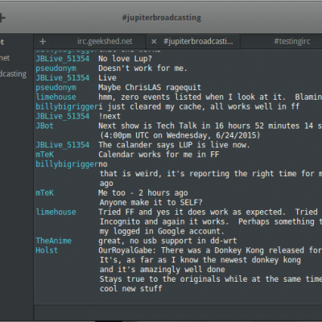Click nickname limehouse beside 'hmm, zero events'
The height and width of the screenshot is (322, 322).
(56, 97)
